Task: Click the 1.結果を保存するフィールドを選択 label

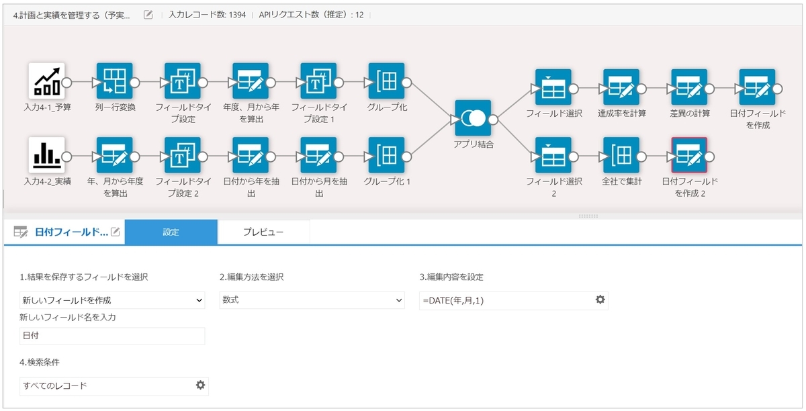Action: [x=84, y=277]
